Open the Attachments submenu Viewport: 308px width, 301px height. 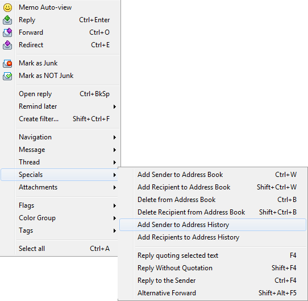point(60,187)
